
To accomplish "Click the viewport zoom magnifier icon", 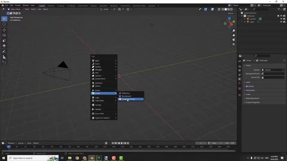I will [x=234, y=31].
